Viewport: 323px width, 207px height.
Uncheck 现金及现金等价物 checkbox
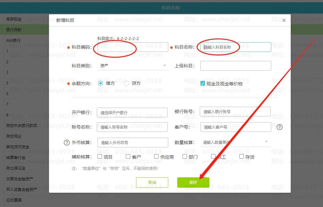click(203, 84)
